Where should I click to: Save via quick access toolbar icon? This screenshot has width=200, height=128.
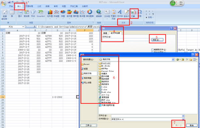(9, 2)
